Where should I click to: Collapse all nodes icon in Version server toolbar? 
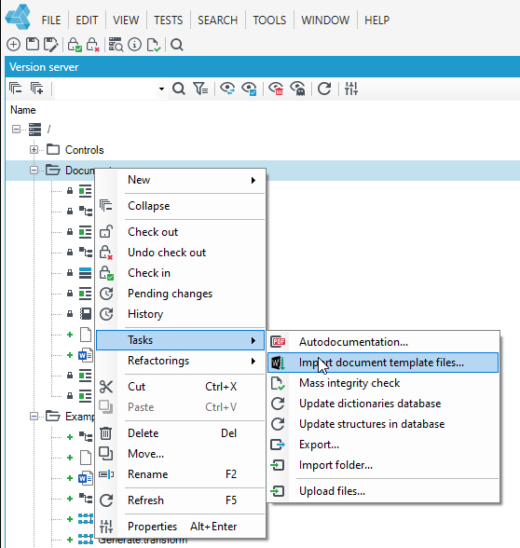(15, 89)
